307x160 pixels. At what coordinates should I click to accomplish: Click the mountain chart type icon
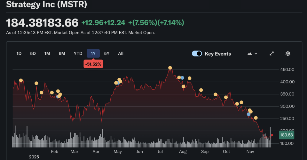click(x=250, y=54)
